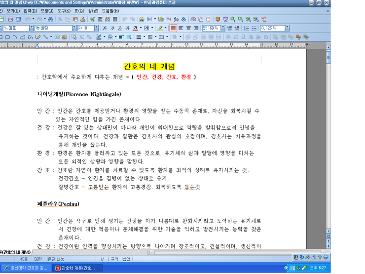
Task: Click the line color pen icon
Action: (99, 37)
